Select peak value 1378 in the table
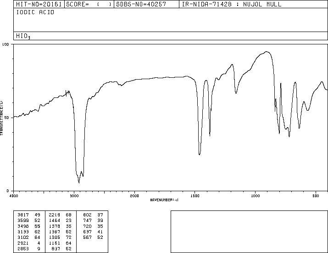The height and width of the screenshot is (253, 328). pyautogui.click(x=55, y=226)
